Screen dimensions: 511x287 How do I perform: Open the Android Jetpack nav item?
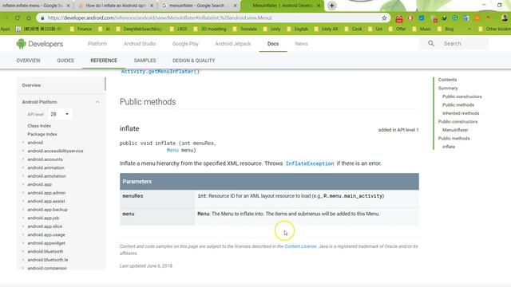pos(233,44)
